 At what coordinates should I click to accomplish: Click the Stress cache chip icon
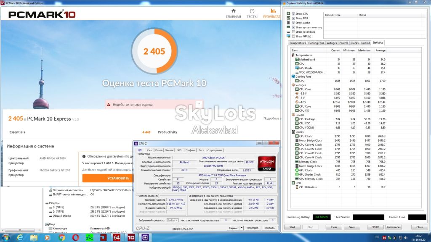(288, 23)
